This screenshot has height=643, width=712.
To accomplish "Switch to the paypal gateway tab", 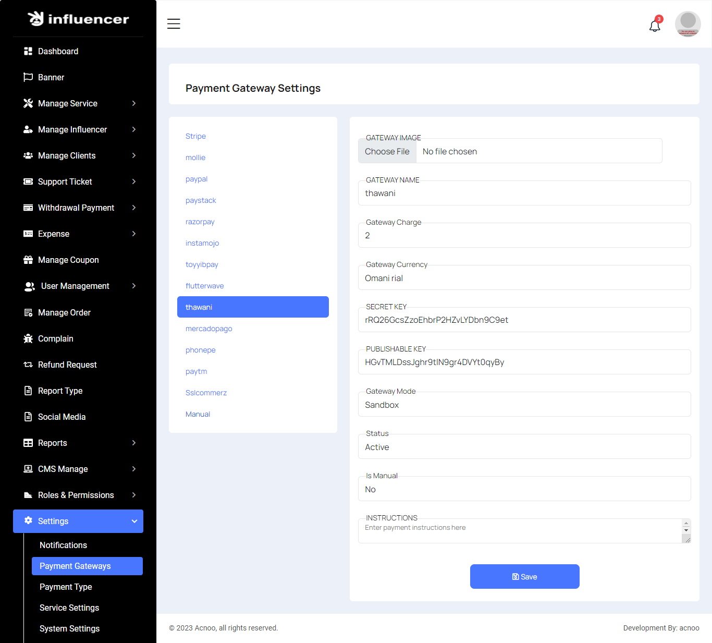I will point(197,179).
